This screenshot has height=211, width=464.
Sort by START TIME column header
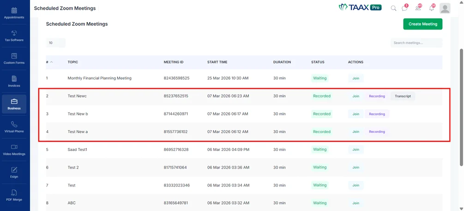pos(217,62)
